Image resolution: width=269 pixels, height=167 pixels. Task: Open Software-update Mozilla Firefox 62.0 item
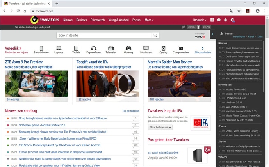42,125
